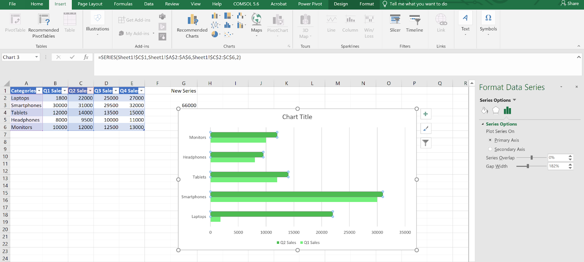Open the Q2 Sales filter dropdown
584x262 pixels.
(90, 91)
